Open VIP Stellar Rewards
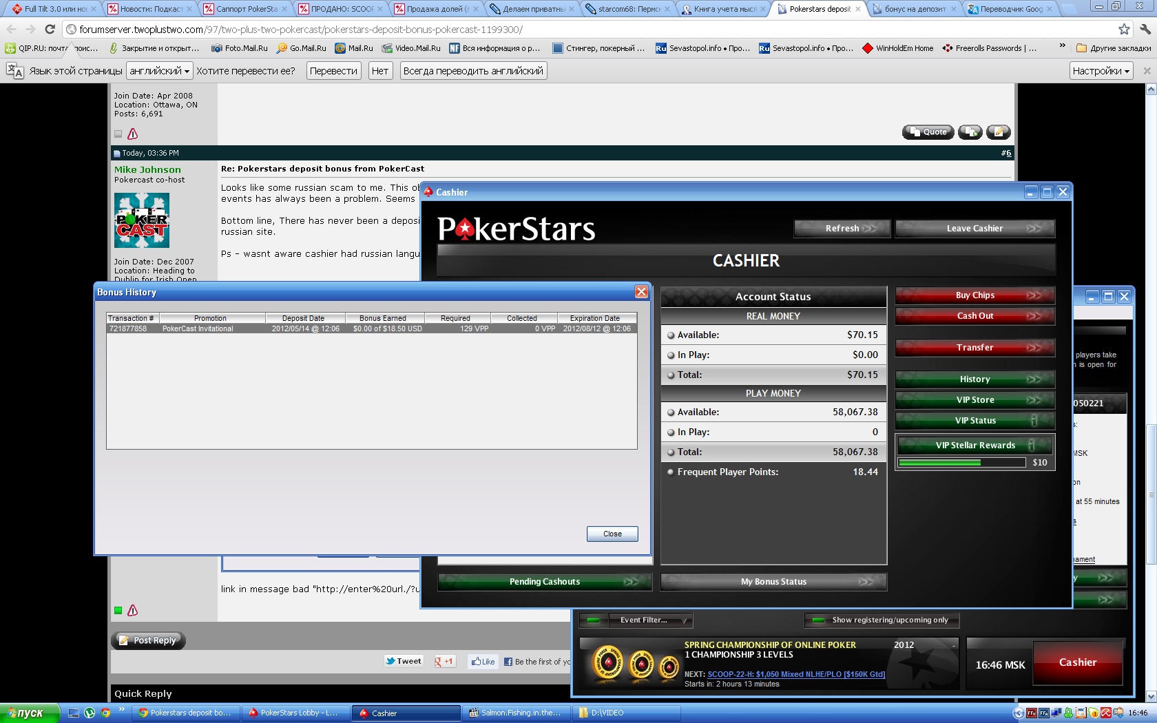The height and width of the screenshot is (723, 1157). [x=975, y=446]
